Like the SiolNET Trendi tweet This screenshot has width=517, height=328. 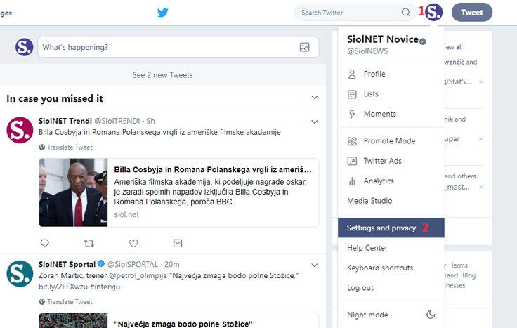tap(133, 243)
